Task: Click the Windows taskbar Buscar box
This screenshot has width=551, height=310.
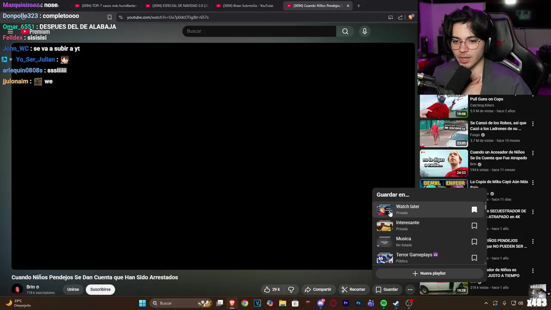Action: click(182, 303)
